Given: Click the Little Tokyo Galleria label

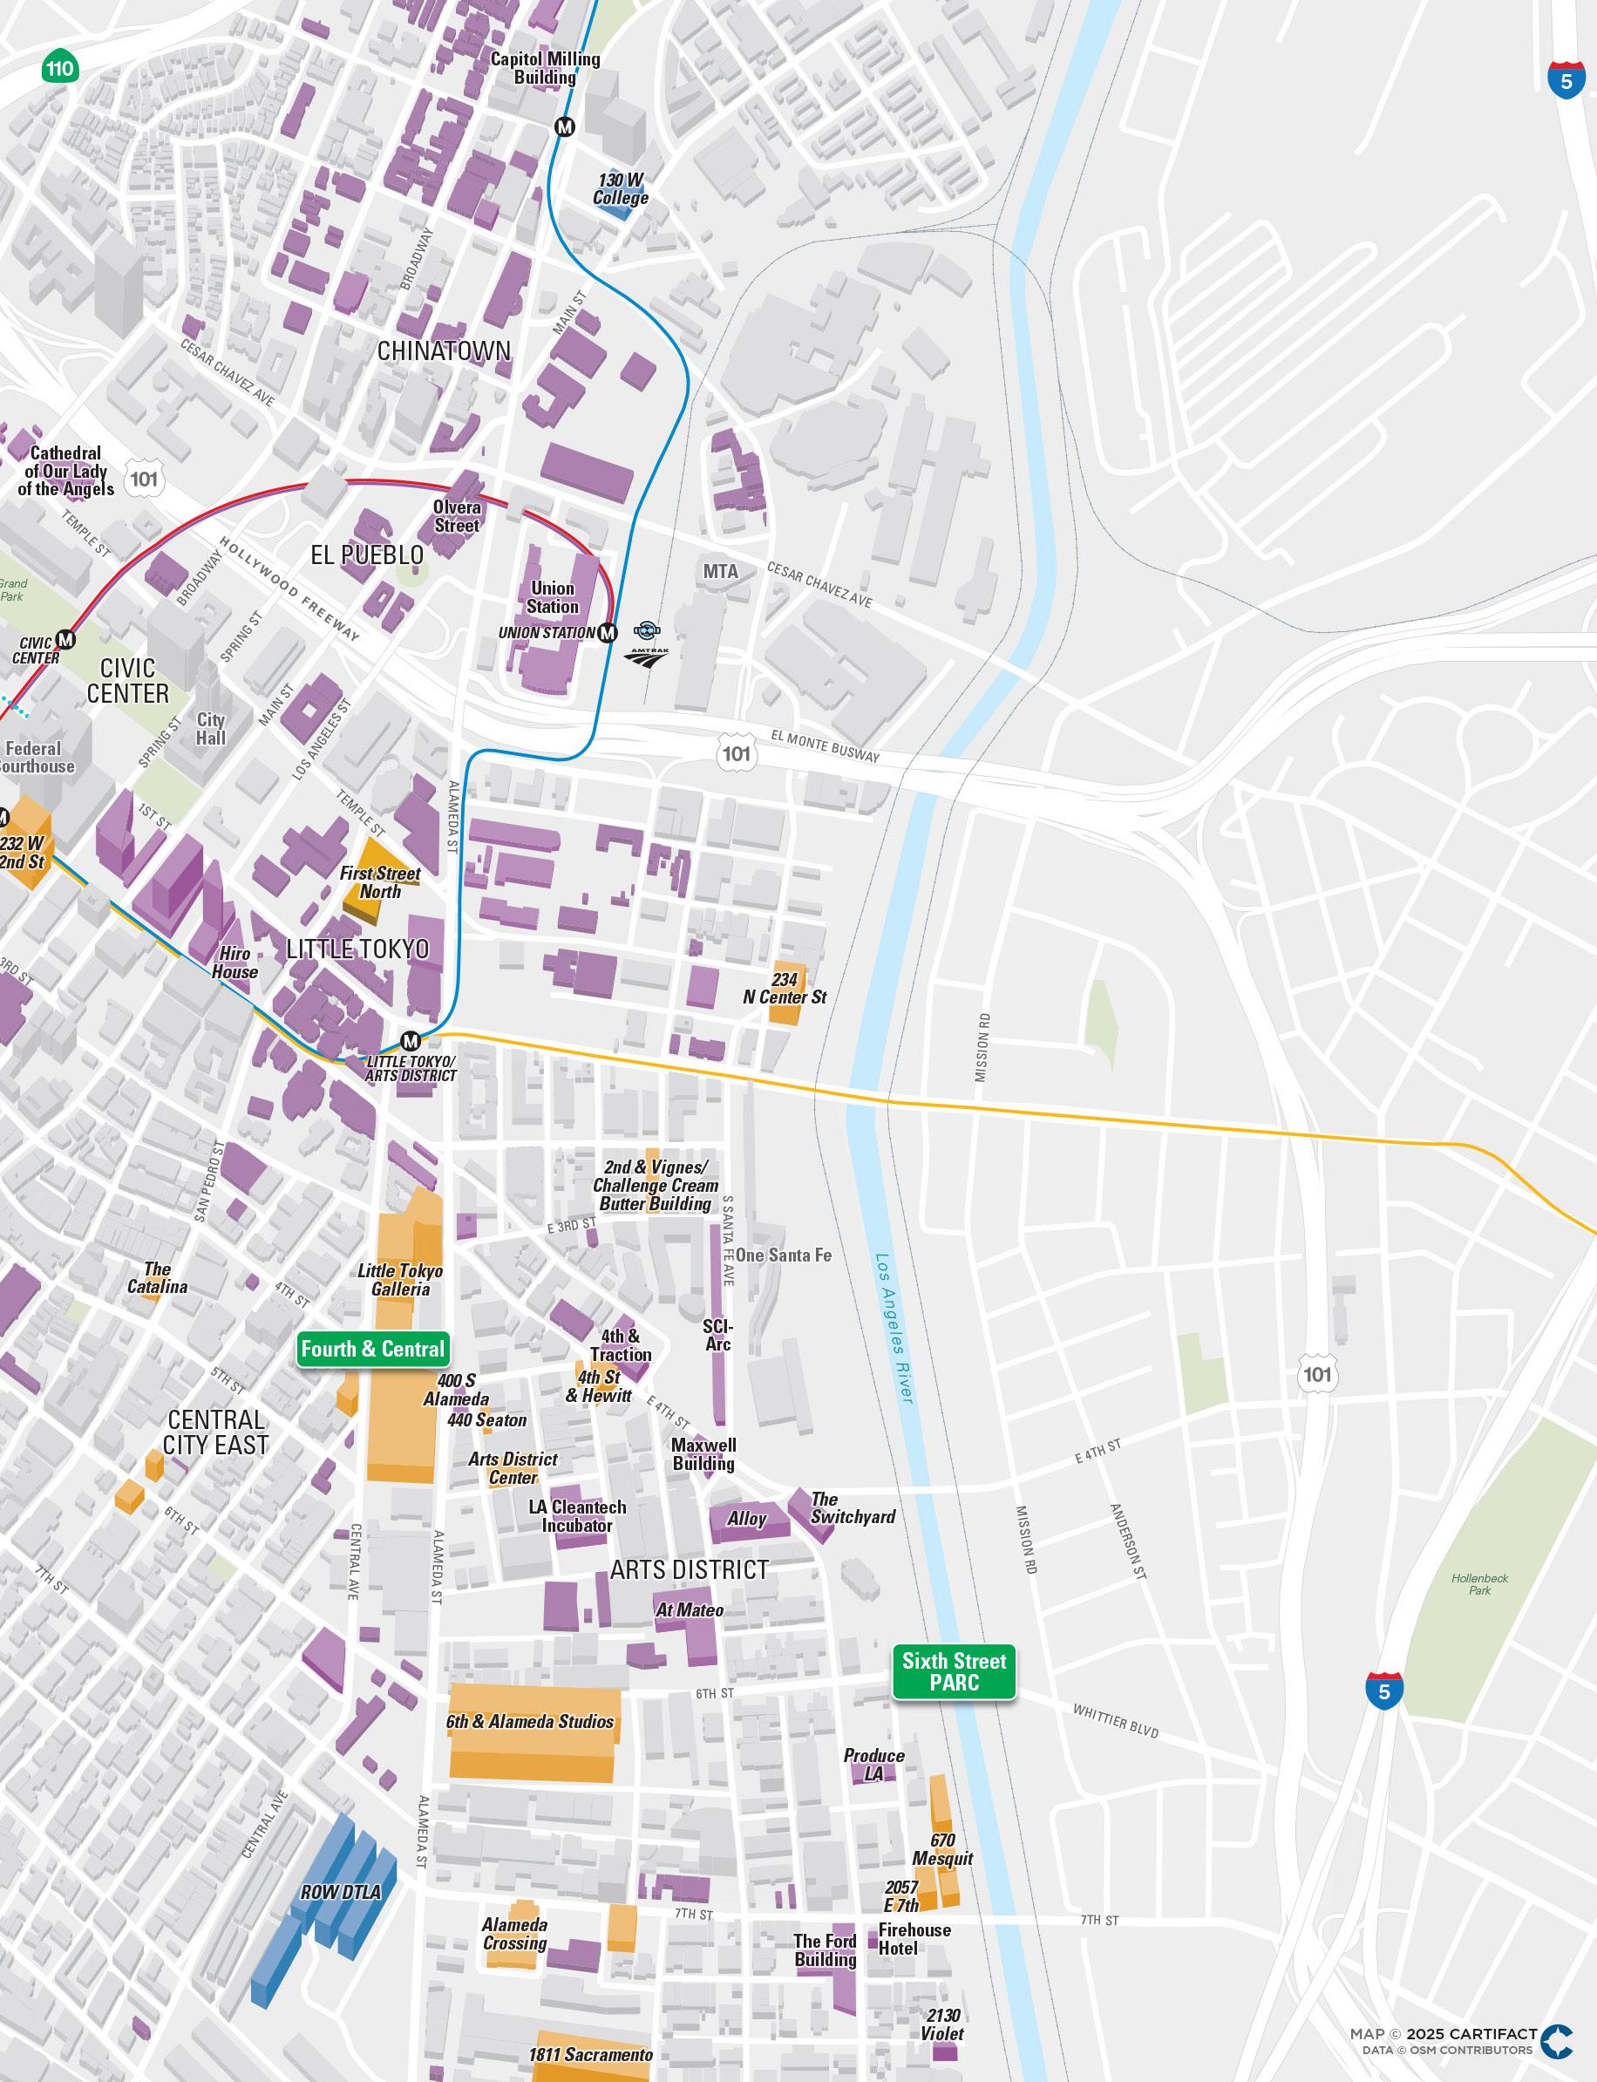Looking at the screenshot, I should click(400, 1281).
